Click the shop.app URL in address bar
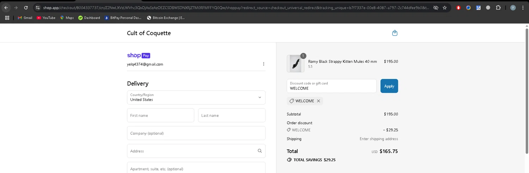529x173 pixels. click(x=236, y=7)
